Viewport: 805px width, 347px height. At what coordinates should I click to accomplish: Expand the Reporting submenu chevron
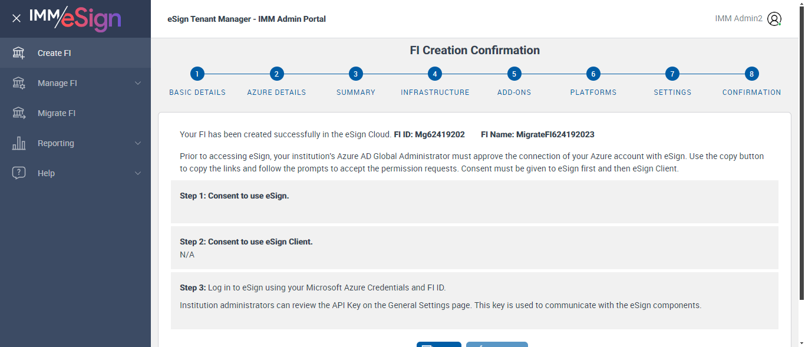tap(138, 143)
